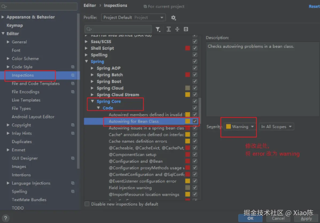Open the profile gear settings icon
Image resolution: width=320 pixels, height=223 pixels.
173,18
